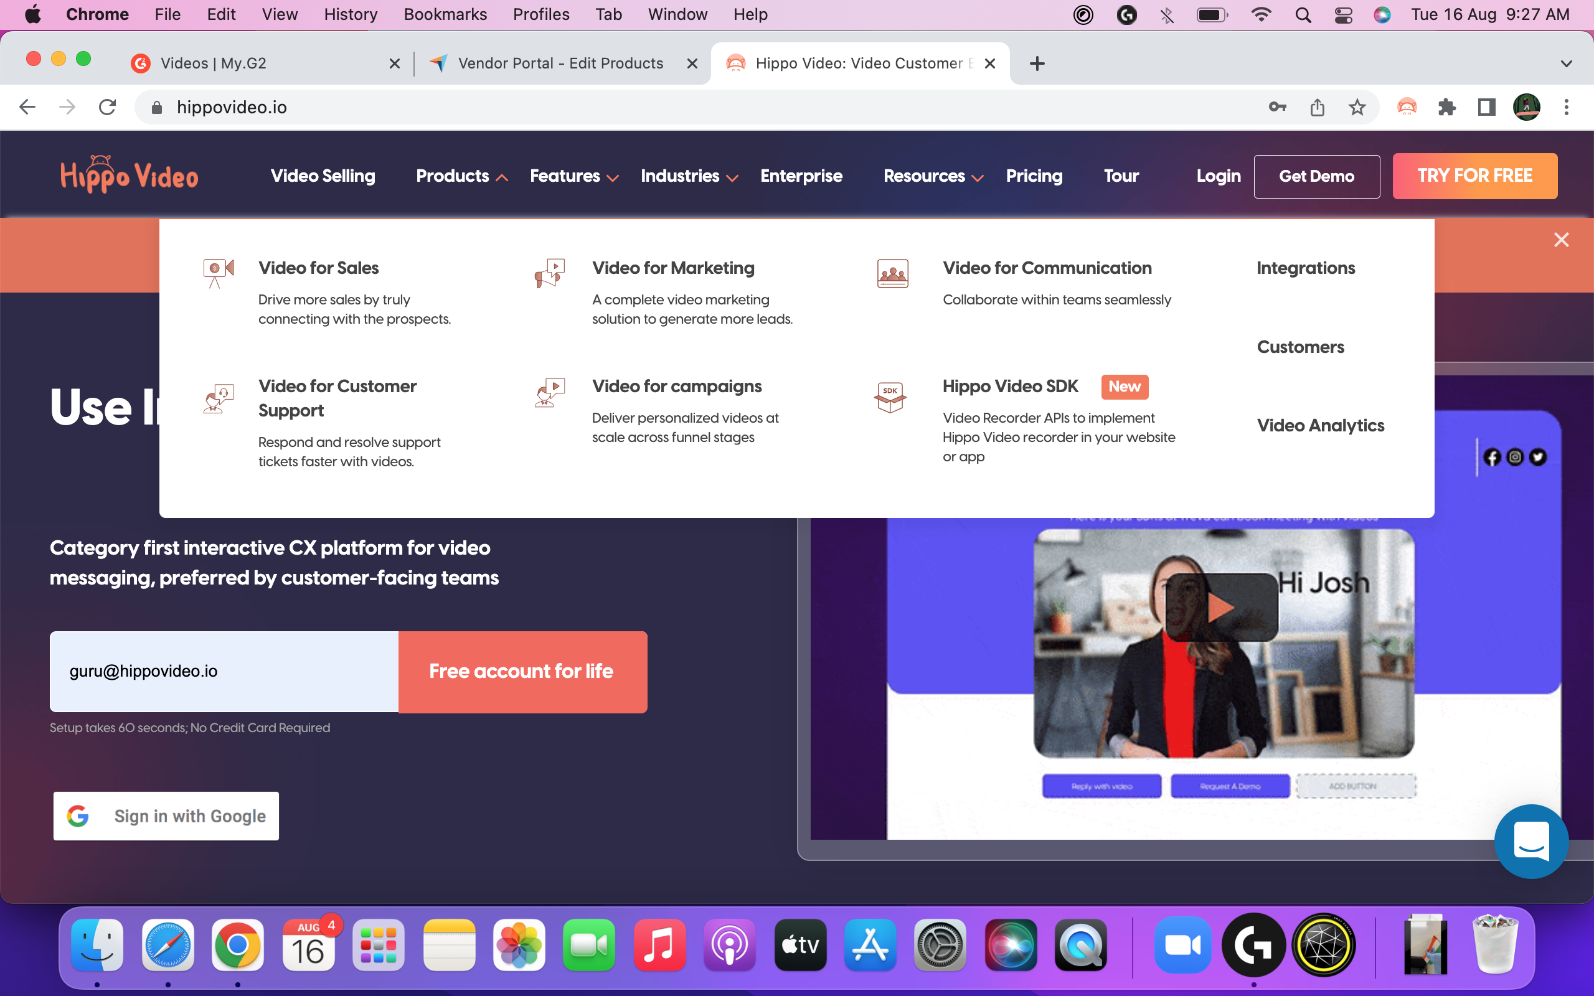Switch to Vendor Portal - Edit Products tab
This screenshot has height=996, width=1594.
(x=560, y=63)
